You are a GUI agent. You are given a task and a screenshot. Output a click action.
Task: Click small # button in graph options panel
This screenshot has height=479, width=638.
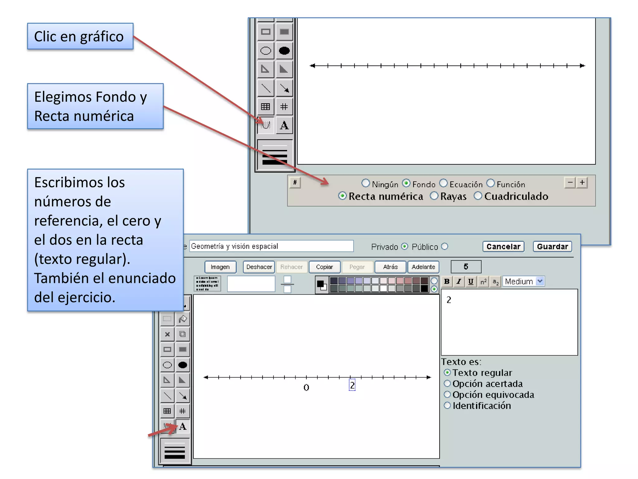point(295,182)
